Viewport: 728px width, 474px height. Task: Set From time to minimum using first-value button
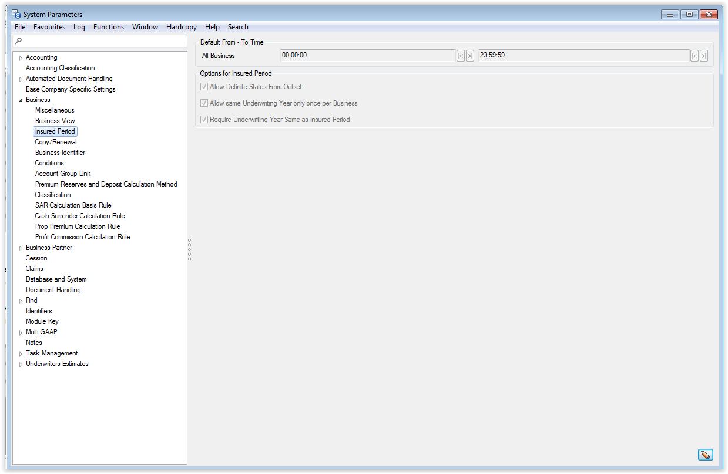(461, 56)
